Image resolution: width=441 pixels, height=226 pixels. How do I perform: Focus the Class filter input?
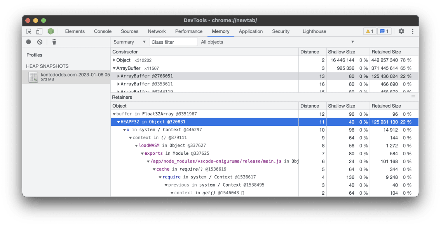174,42
